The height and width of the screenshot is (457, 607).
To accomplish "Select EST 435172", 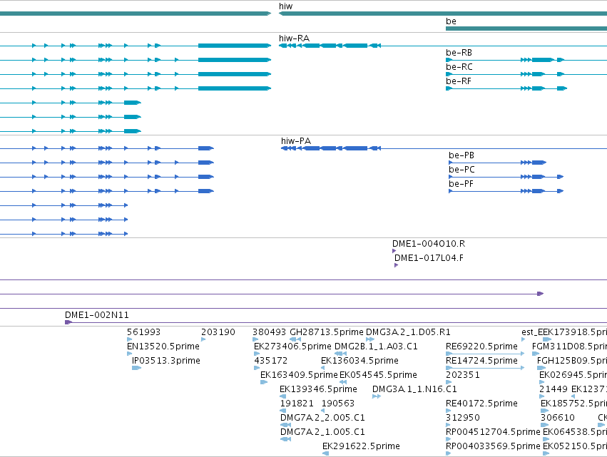I will point(271,361).
